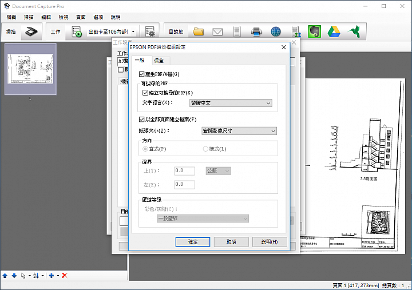
Task: Select FTP server destination icon
Action: pos(237,32)
